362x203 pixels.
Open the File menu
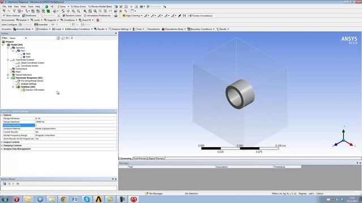[x=5, y=7]
